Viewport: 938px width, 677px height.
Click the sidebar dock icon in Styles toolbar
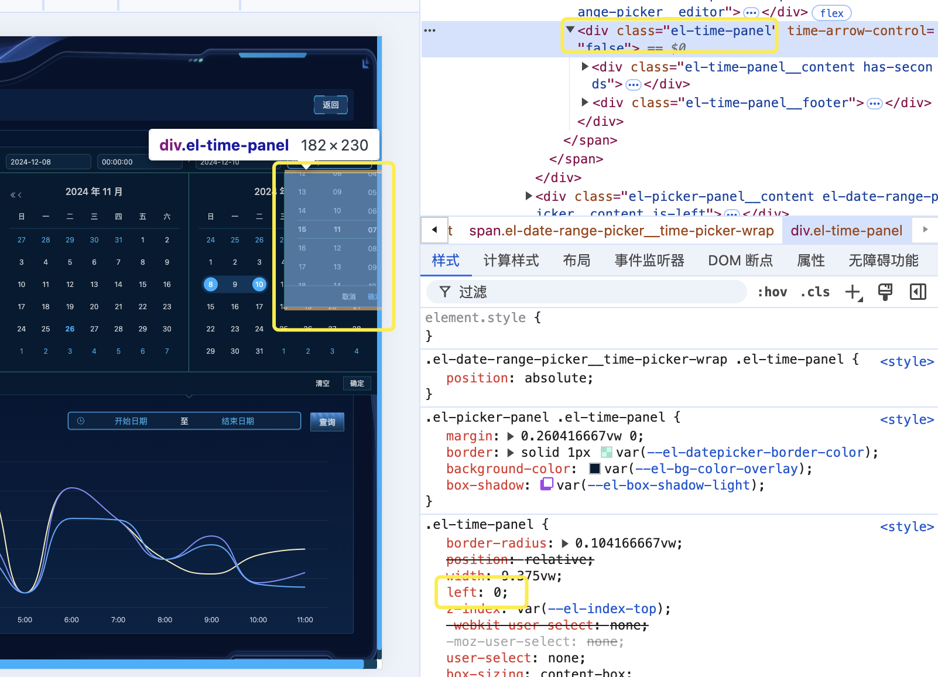(918, 291)
